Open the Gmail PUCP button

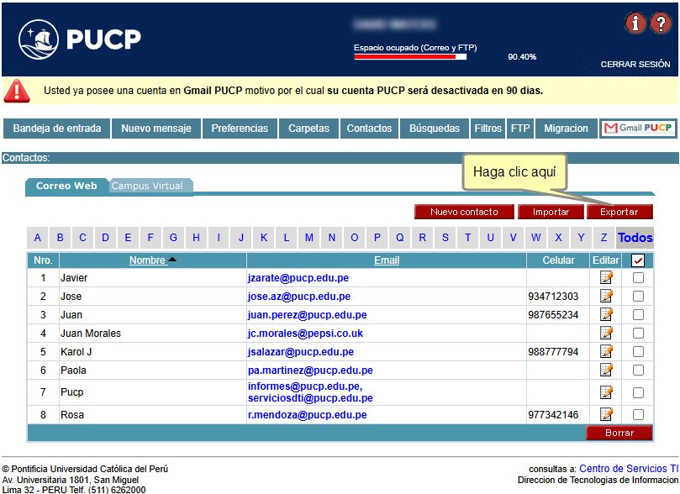(x=638, y=129)
